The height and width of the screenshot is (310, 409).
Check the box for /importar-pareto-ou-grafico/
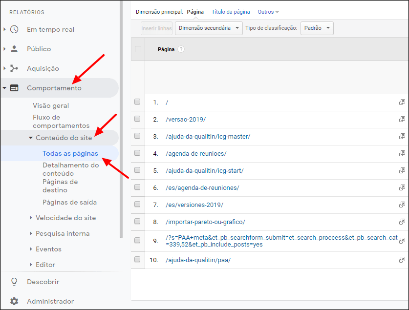click(137, 221)
